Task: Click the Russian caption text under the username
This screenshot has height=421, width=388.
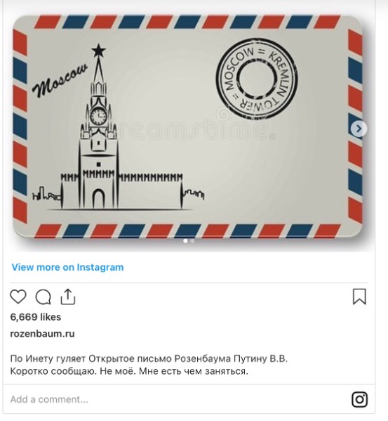Action: pos(149,365)
